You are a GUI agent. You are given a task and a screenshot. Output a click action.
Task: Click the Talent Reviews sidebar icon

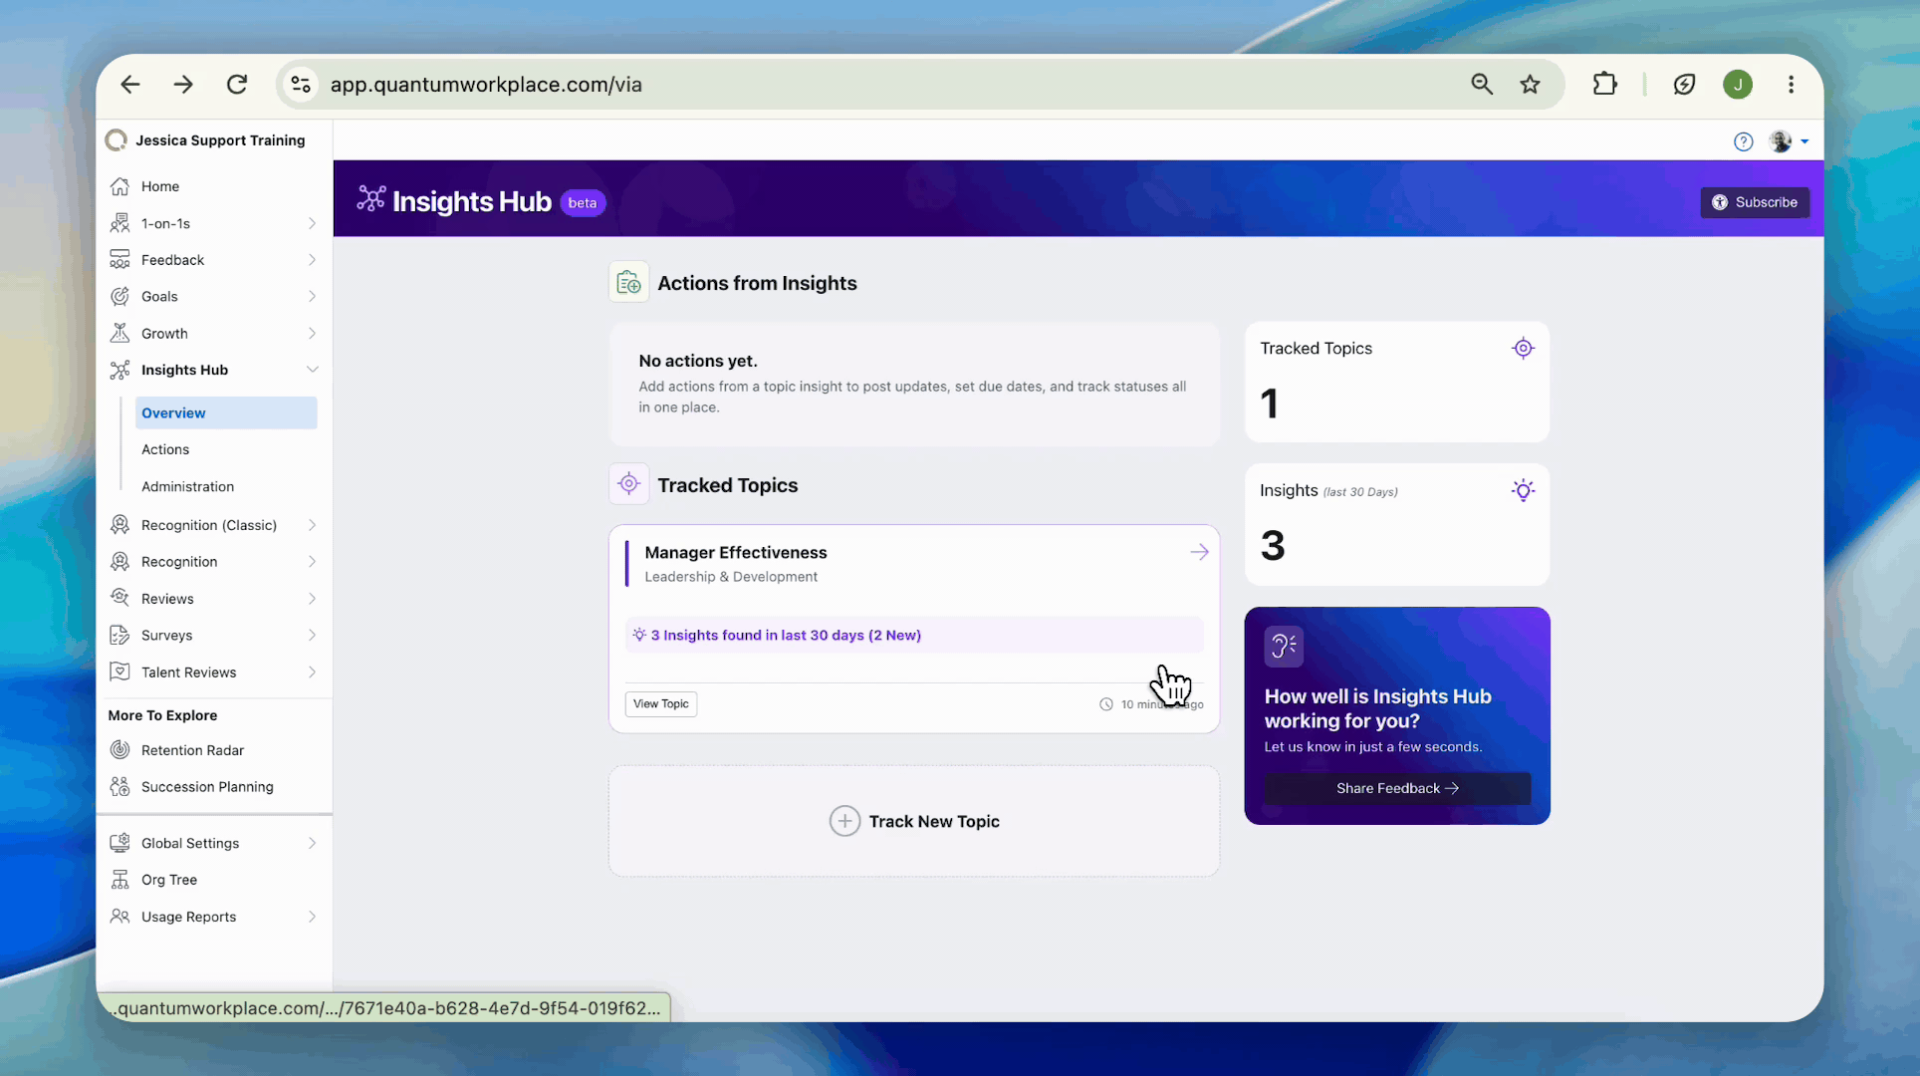[x=120, y=672]
